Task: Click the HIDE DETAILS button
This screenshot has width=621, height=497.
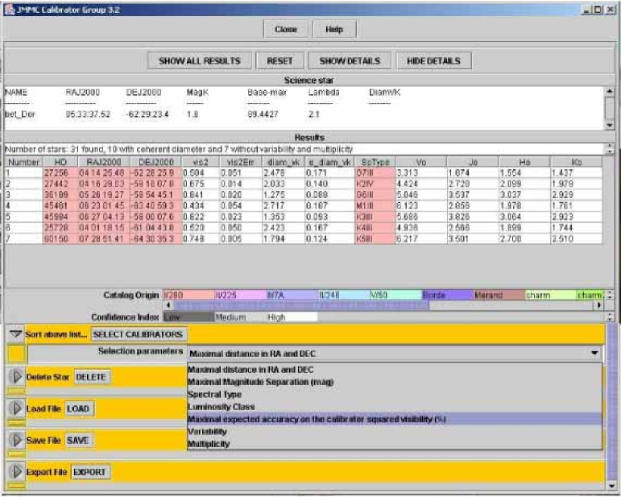Action: pyautogui.click(x=433, y=61)
